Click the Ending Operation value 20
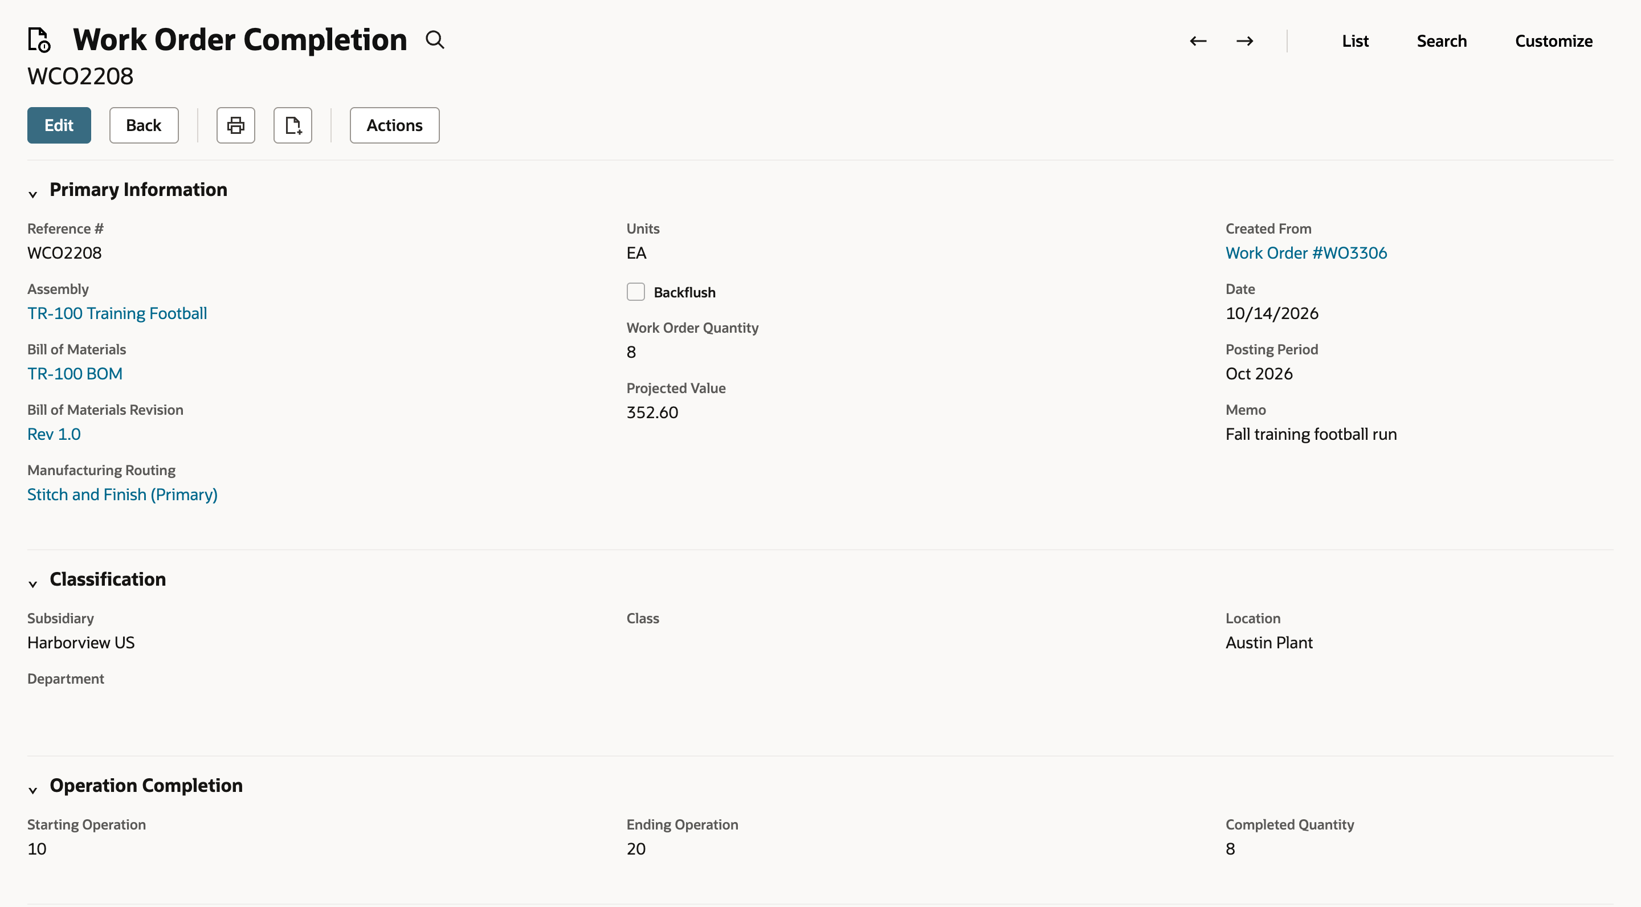1641x907 pixels. click(636, 849)
